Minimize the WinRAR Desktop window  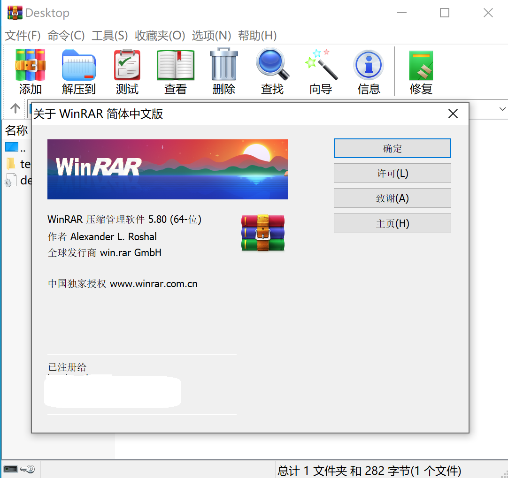point(402,13)
